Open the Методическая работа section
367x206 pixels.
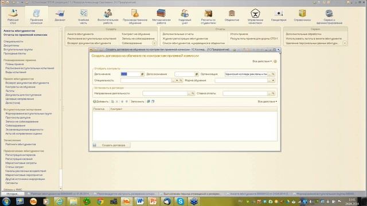(x=161, y=16)
